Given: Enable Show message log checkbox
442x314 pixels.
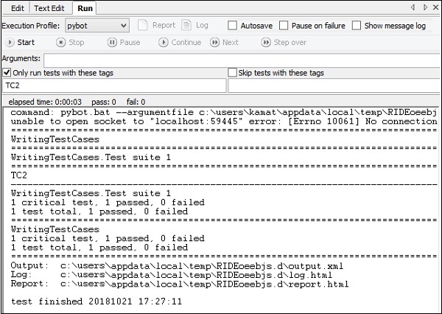Looking at the screenshot, I should (x=357, y=26).
